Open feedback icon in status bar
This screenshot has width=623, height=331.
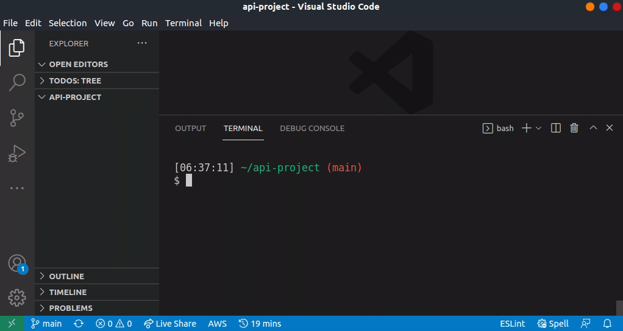[586, 324]
